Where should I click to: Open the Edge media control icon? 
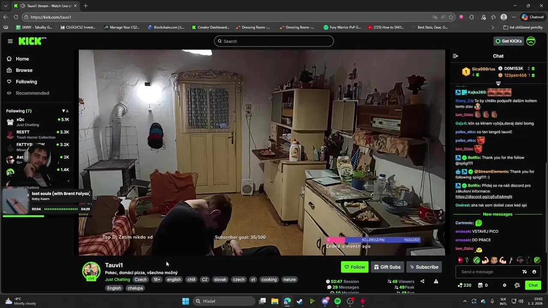(x=483, y=17)
